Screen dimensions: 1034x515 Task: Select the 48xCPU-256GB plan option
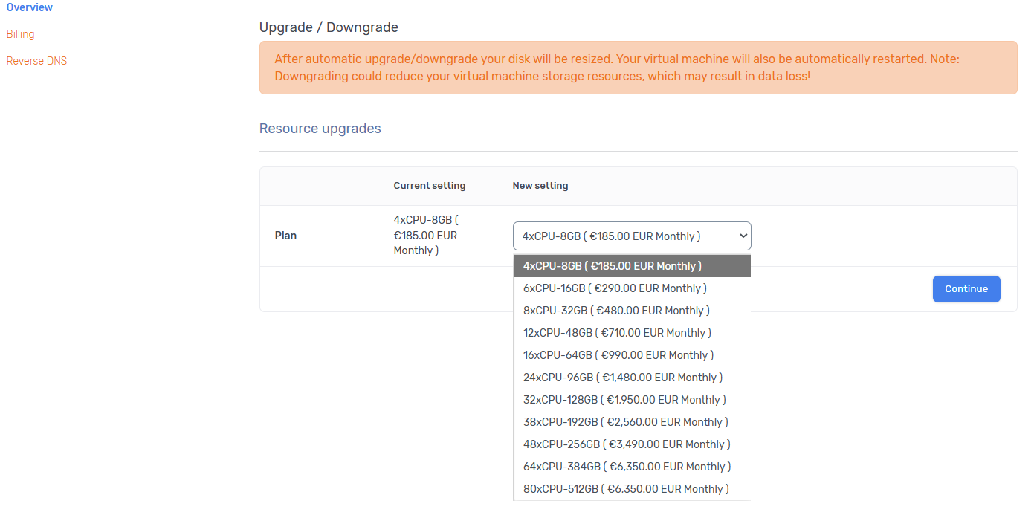[x=627, y=444]
